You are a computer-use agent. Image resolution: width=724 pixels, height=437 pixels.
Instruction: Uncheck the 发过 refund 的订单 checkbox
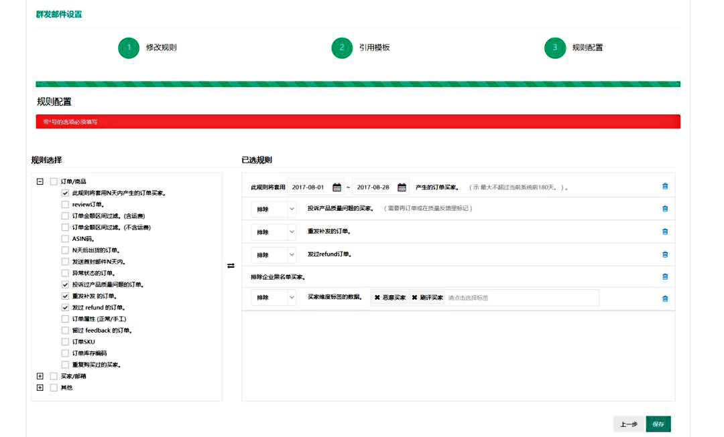click(65, 307)
